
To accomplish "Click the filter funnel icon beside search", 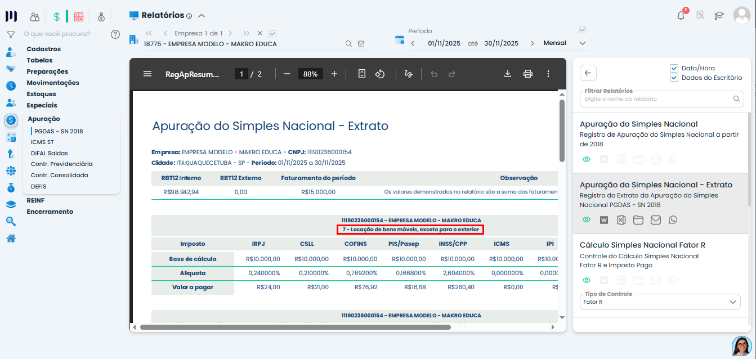I will point(11,34).
